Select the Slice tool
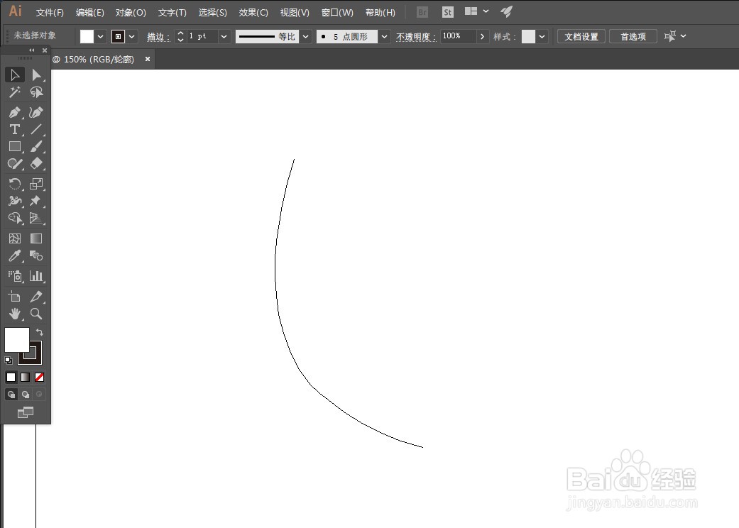739x528 pixels. point(36,297)
